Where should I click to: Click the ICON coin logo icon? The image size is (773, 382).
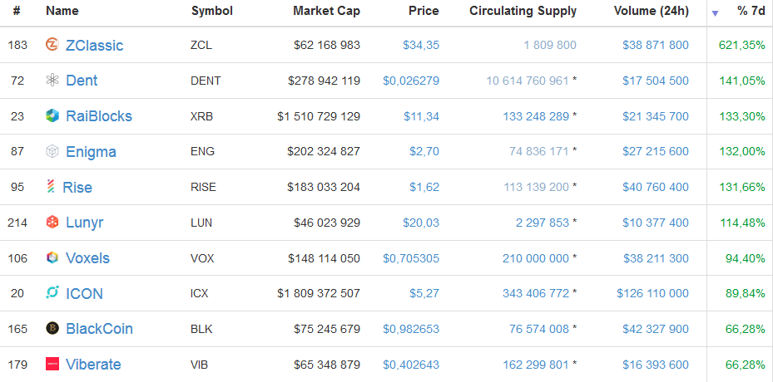click(x=52, y=293)
